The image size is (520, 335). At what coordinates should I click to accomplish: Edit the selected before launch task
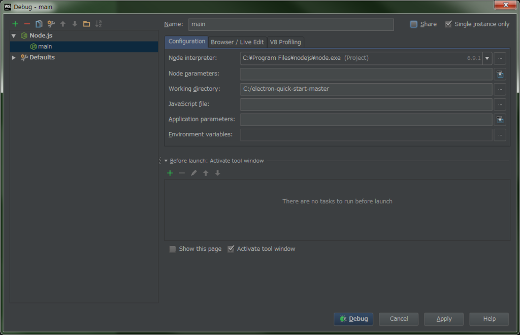pyautogui.click(x=193, y=173)
